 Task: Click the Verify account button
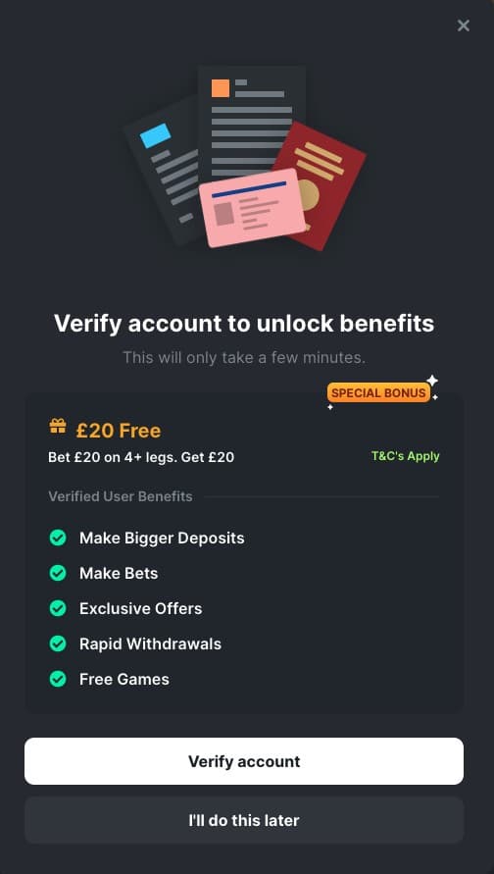244,761
